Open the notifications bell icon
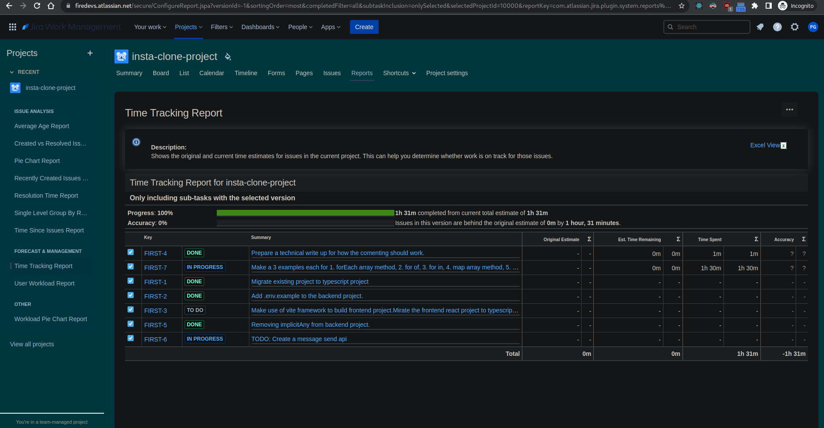The width and height of the screenshot is (824, 428). [760, 27]
